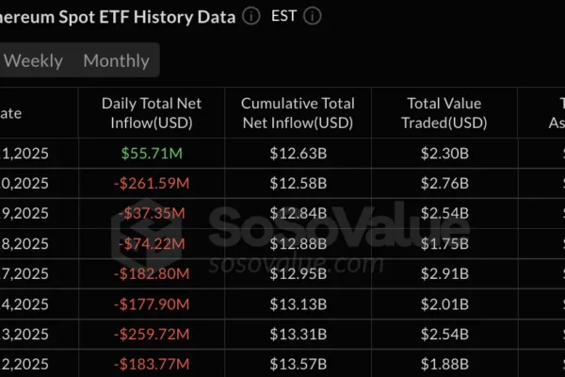Click the Total Value Traded column header
Screen dimensions: 565x377
click(x=444, y=113)
